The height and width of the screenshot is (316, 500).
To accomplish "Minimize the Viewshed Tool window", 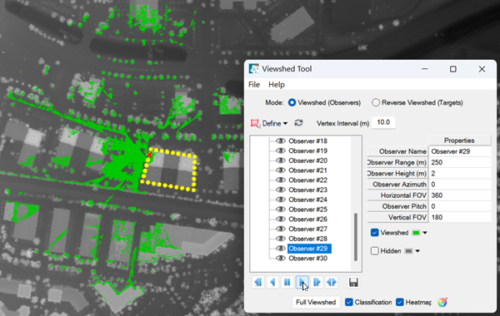I will [x=424, y=69].
